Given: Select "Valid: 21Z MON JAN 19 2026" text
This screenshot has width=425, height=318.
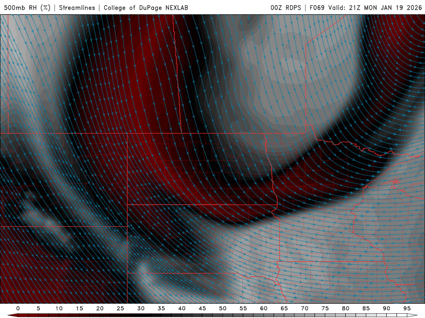Looking at the screenshot, I should [375, 7].
